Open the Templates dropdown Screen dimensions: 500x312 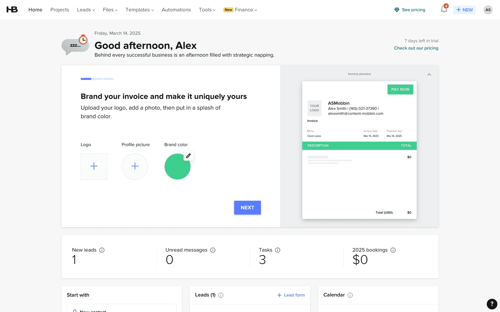(139, 10)
